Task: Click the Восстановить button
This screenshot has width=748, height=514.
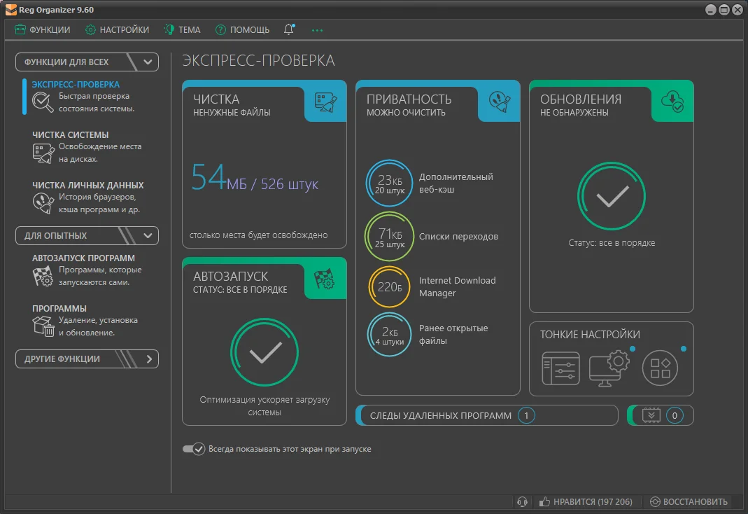Action: (689, 501)
